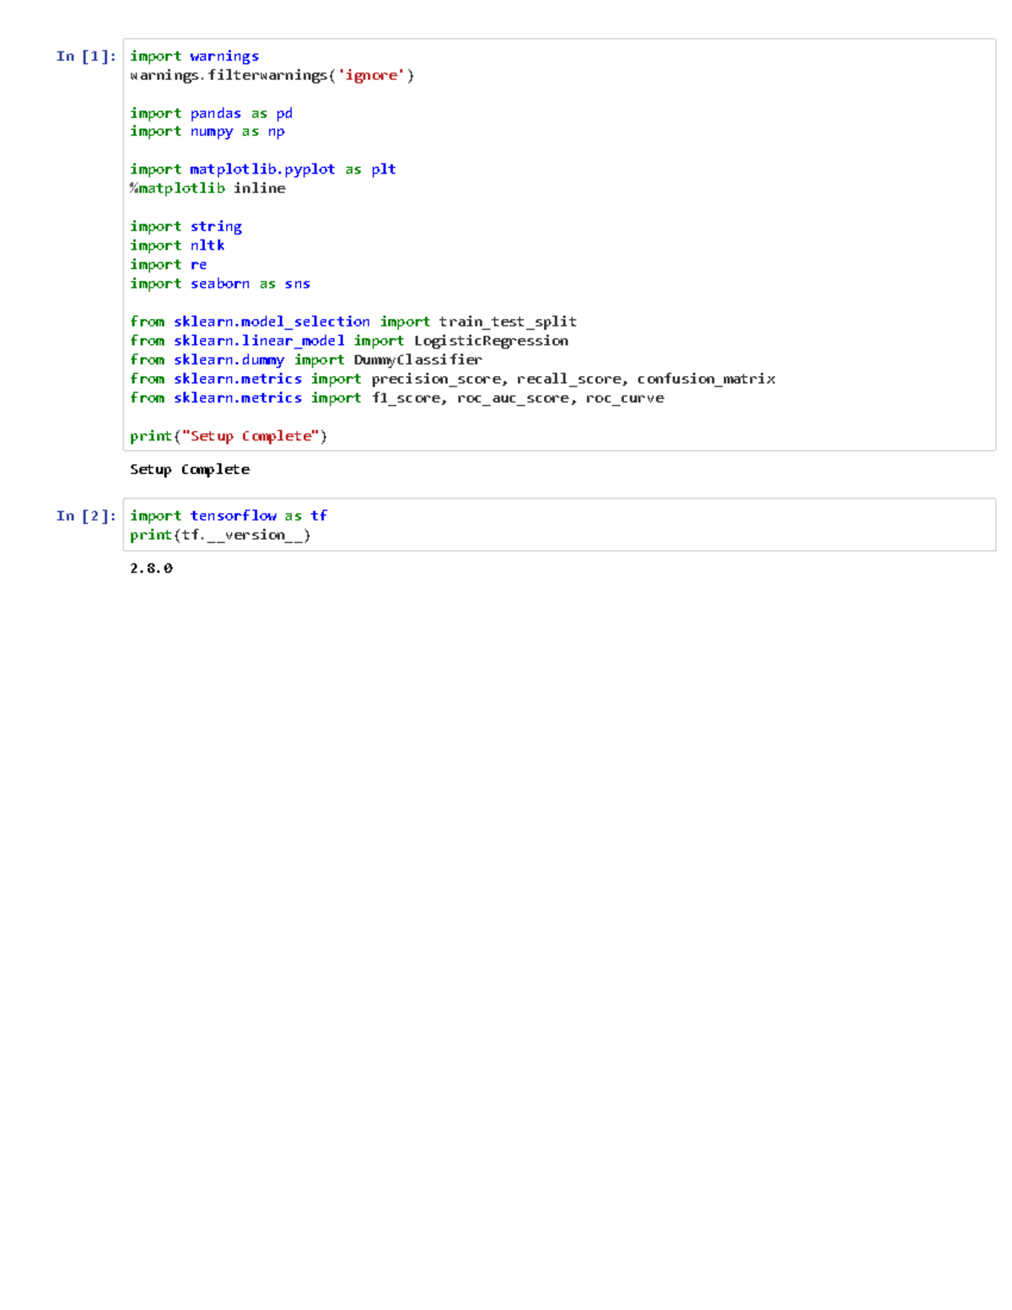Click the DummyClassifier import line
The height and width of the screenshot is (1310, 1012).
(306, 359)
